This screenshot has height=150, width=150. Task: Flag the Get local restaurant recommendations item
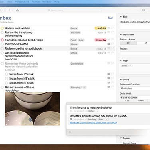(x=112, y=52)
